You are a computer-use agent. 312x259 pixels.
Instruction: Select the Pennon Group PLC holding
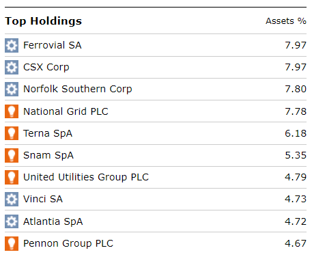tap(68, 243)
